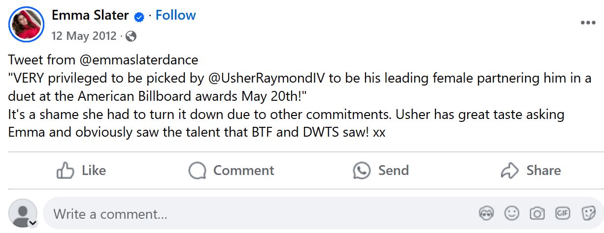Open the avatar sticker picker in comment box
The image size is (604, 233).
click(x=486, y=213)
